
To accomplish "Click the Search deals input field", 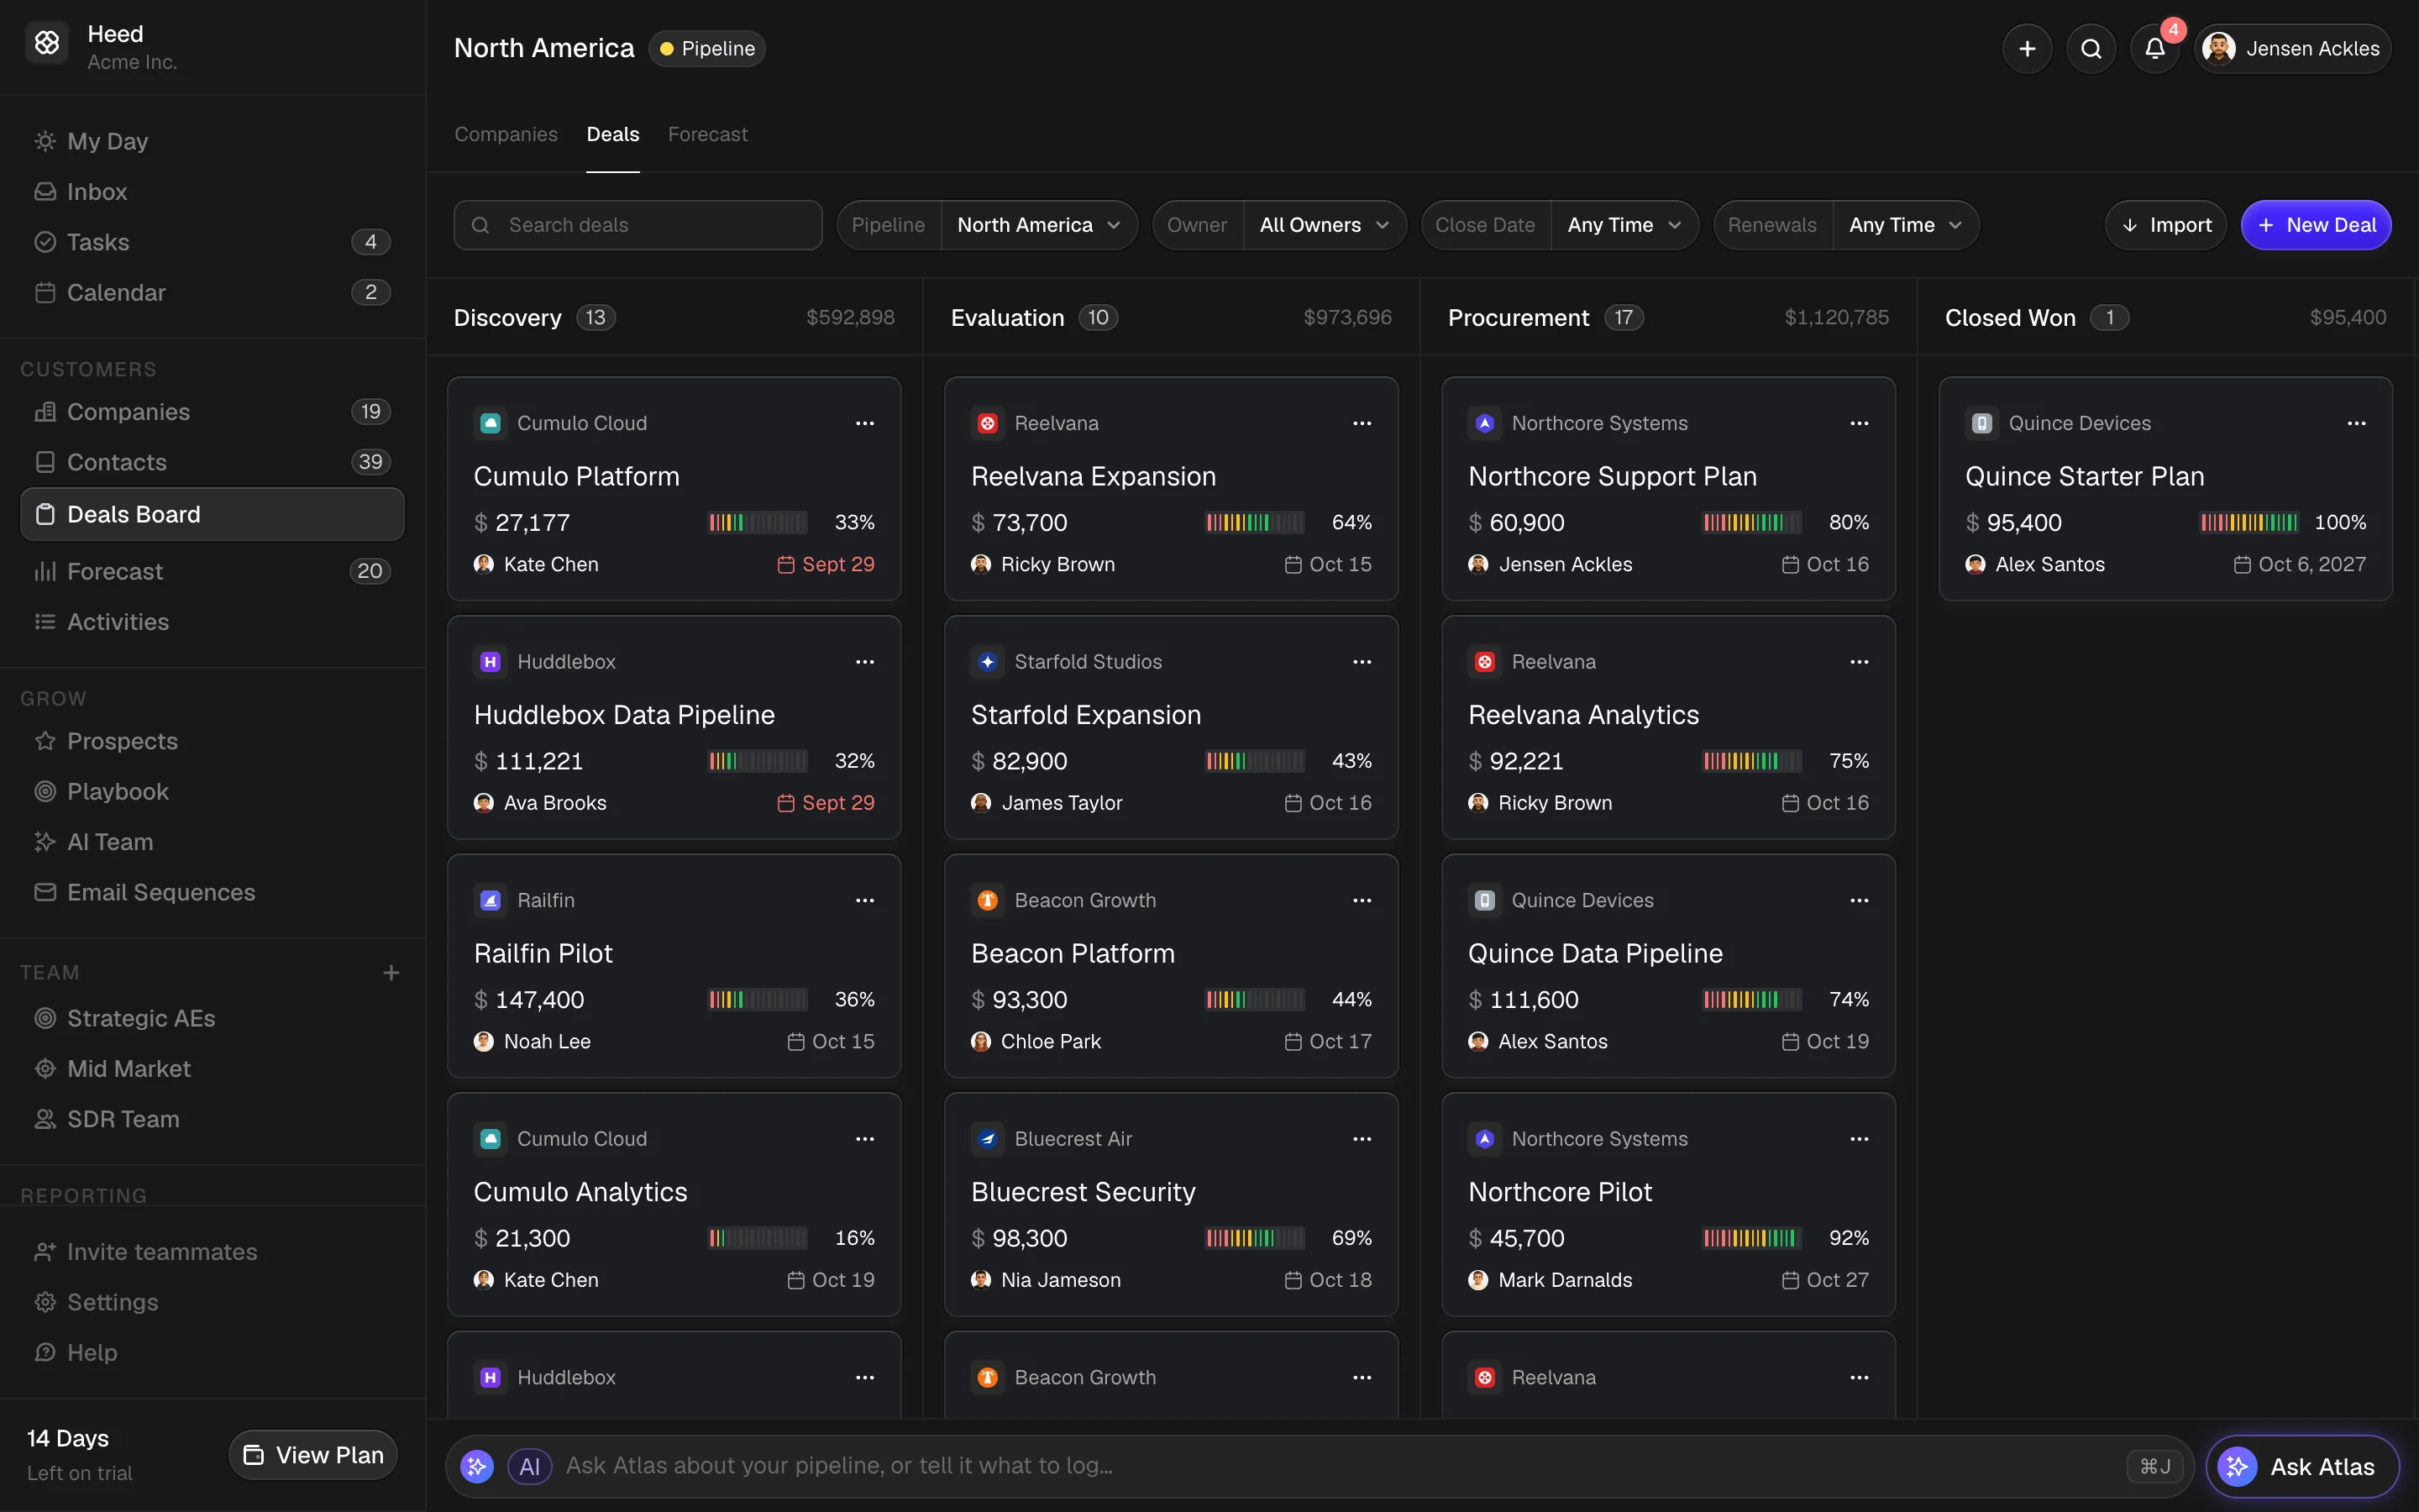I will click(x=638, y=225).
